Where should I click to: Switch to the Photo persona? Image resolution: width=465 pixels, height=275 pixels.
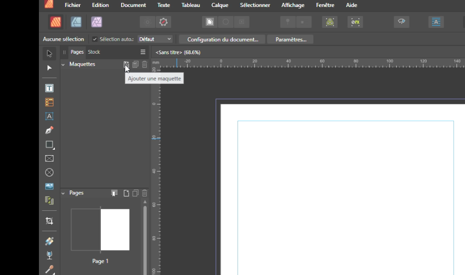click(x=96, y=22)
